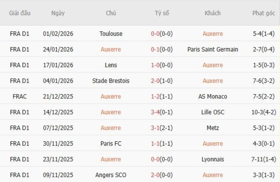Click the Metz team name
Screen dimensions: 280x182
coord(212,128)
